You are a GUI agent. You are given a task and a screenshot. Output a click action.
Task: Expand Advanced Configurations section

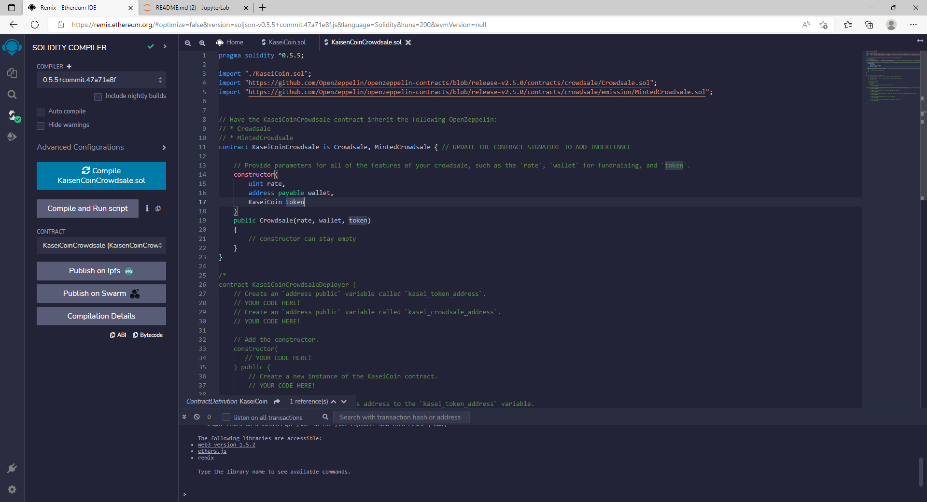pos(101,147)
